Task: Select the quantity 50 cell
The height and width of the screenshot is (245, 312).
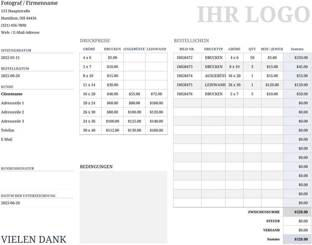Action: tap(252, 58)
